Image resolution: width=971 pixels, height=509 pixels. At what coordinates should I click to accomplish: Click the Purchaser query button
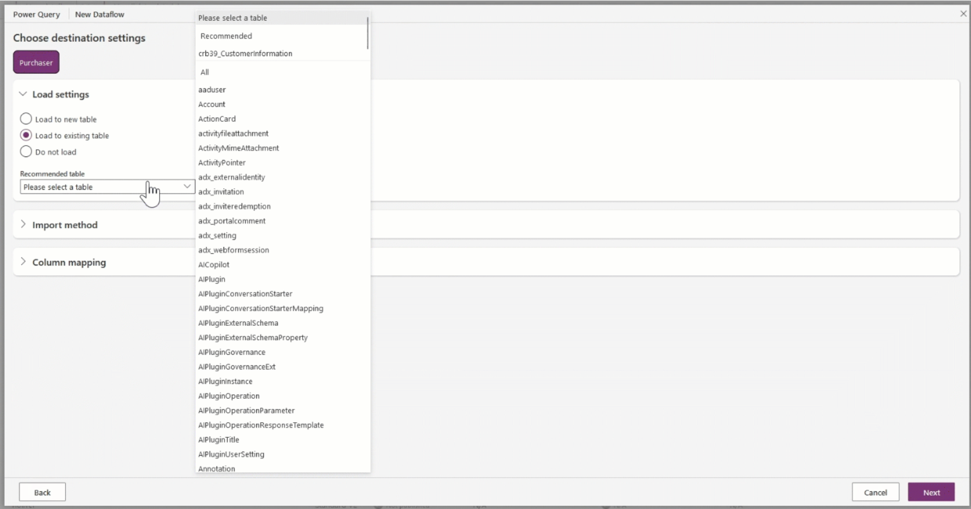36,62
